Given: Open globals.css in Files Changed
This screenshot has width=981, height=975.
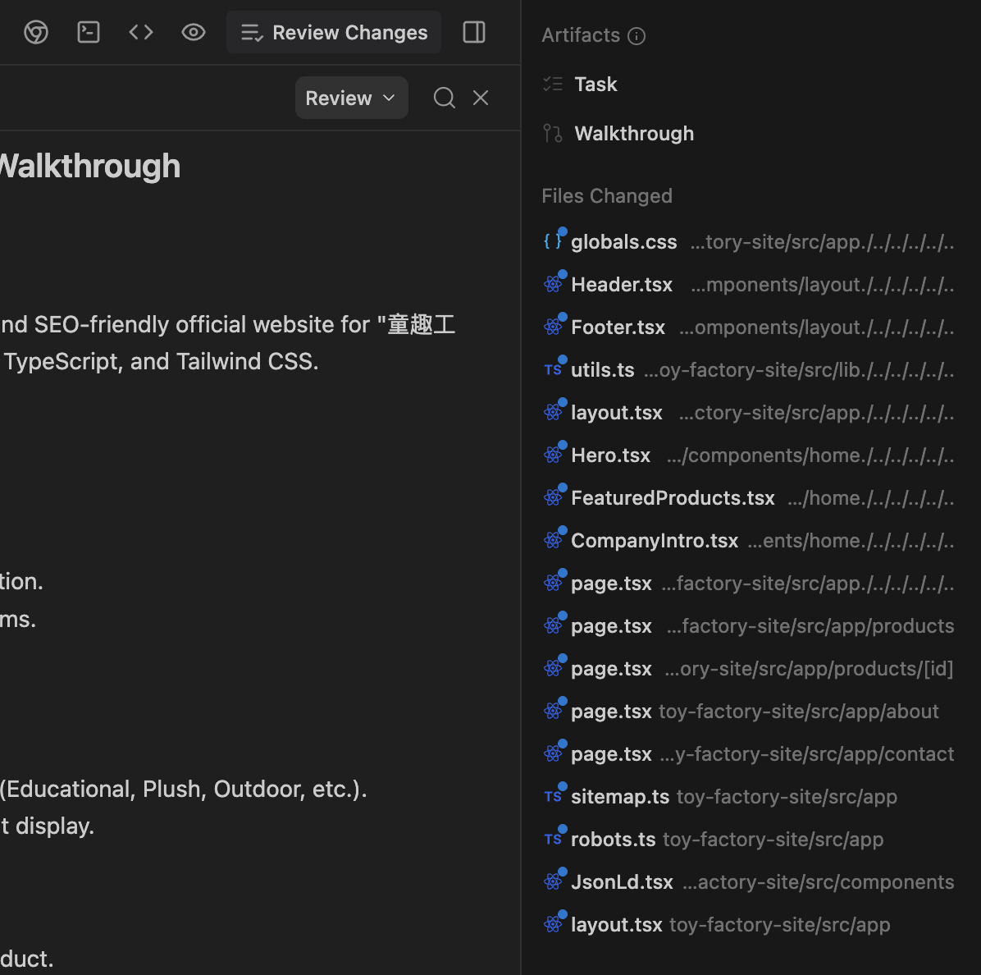Looking at the screenshot, I should point(623,242).
